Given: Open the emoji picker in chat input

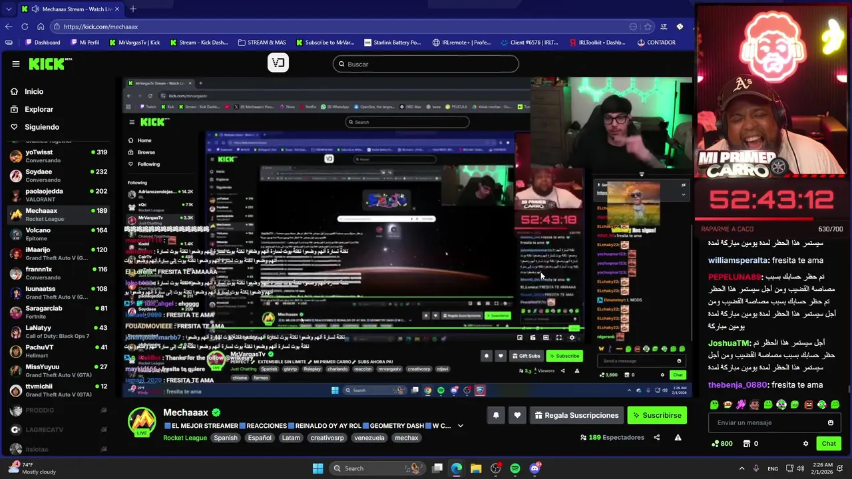Looking at the screenshot, I should pos(831,422).
